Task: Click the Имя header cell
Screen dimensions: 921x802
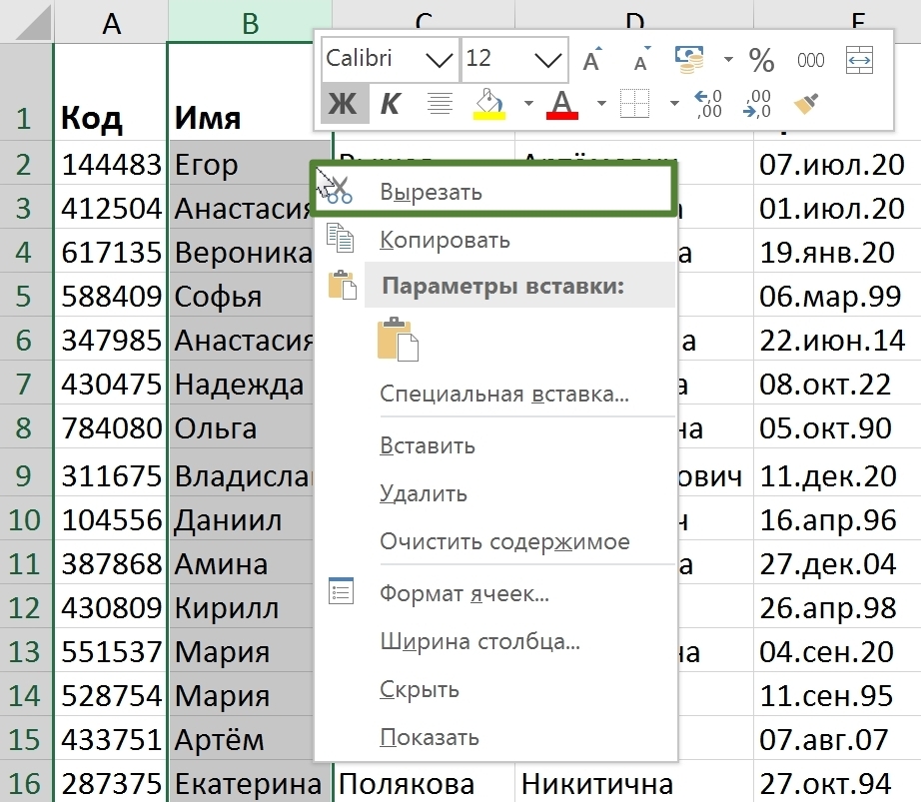Action: coord(242,92)
